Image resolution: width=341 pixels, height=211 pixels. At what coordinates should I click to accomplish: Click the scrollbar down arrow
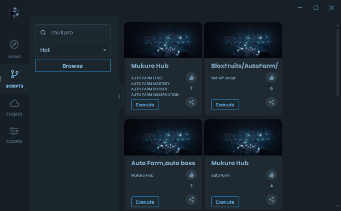click(337, 205)
